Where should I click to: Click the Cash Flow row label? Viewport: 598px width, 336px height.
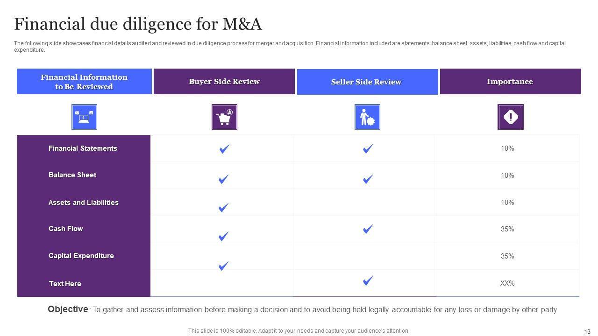pyautogui.click(x=65, y=229)
